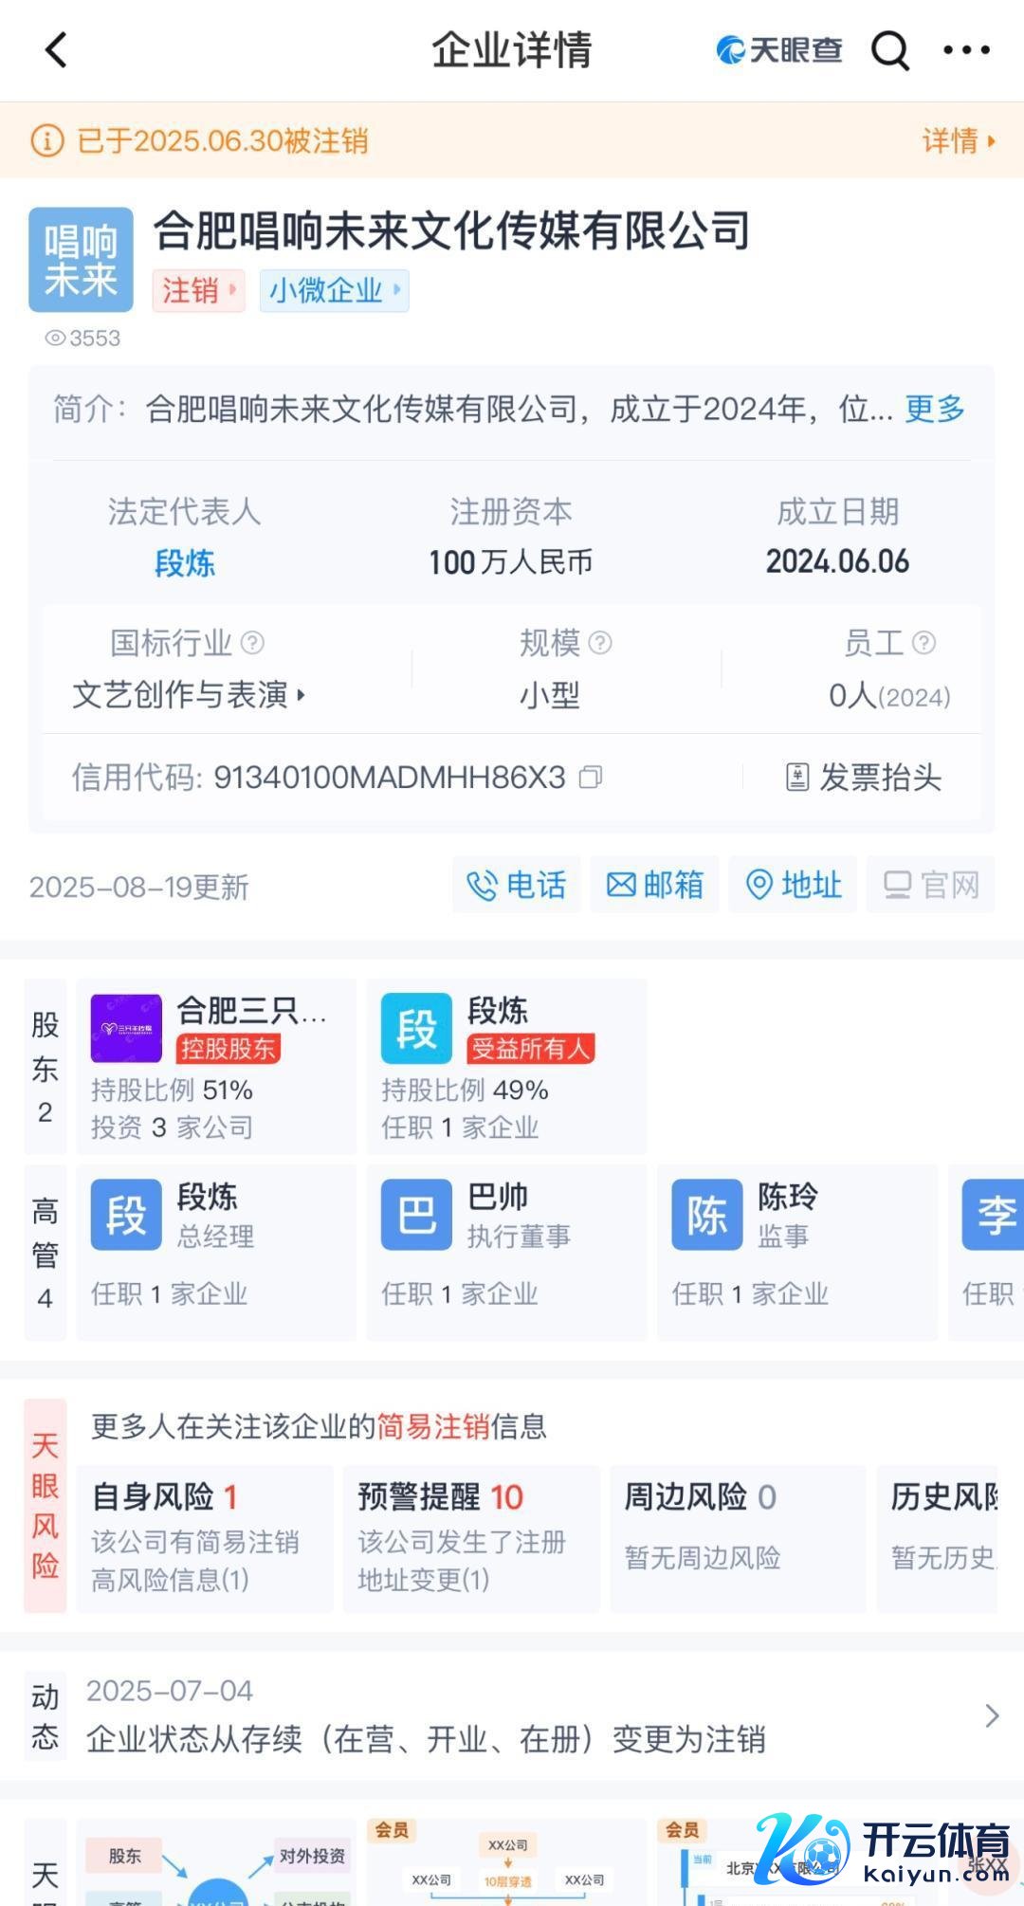Tap the 地址 location icon button

tap(793, 885)
